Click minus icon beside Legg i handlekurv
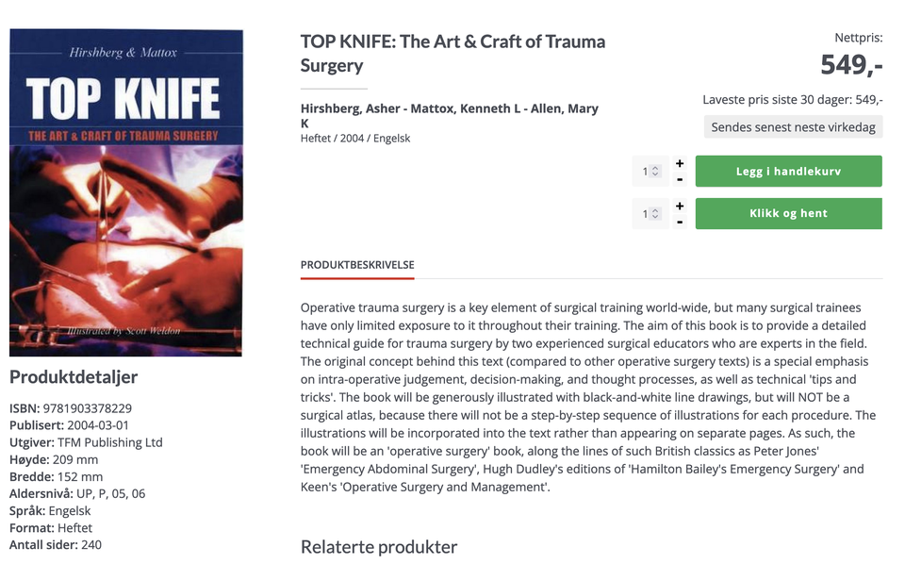The image size is (905, 564). [680, 179]
